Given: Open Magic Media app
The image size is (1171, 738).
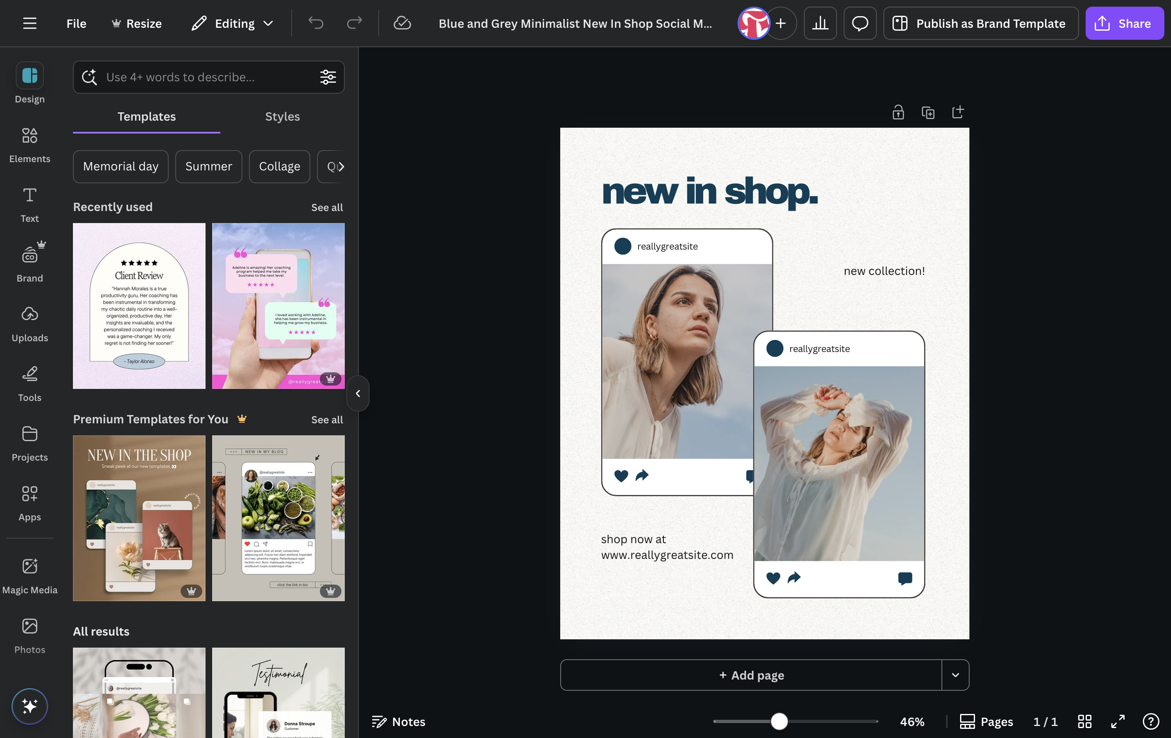Looking at the screenshot, I should 30,576.
